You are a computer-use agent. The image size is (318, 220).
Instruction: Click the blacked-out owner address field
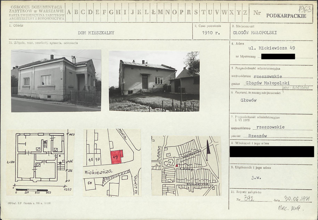[272, 152]
